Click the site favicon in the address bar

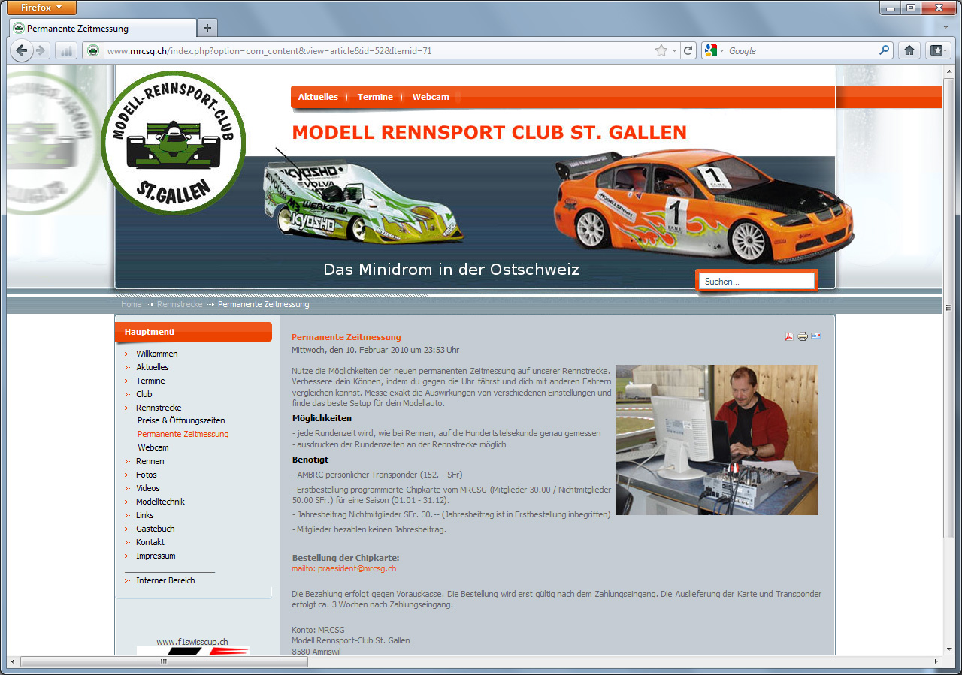click(x=93, y=51)
